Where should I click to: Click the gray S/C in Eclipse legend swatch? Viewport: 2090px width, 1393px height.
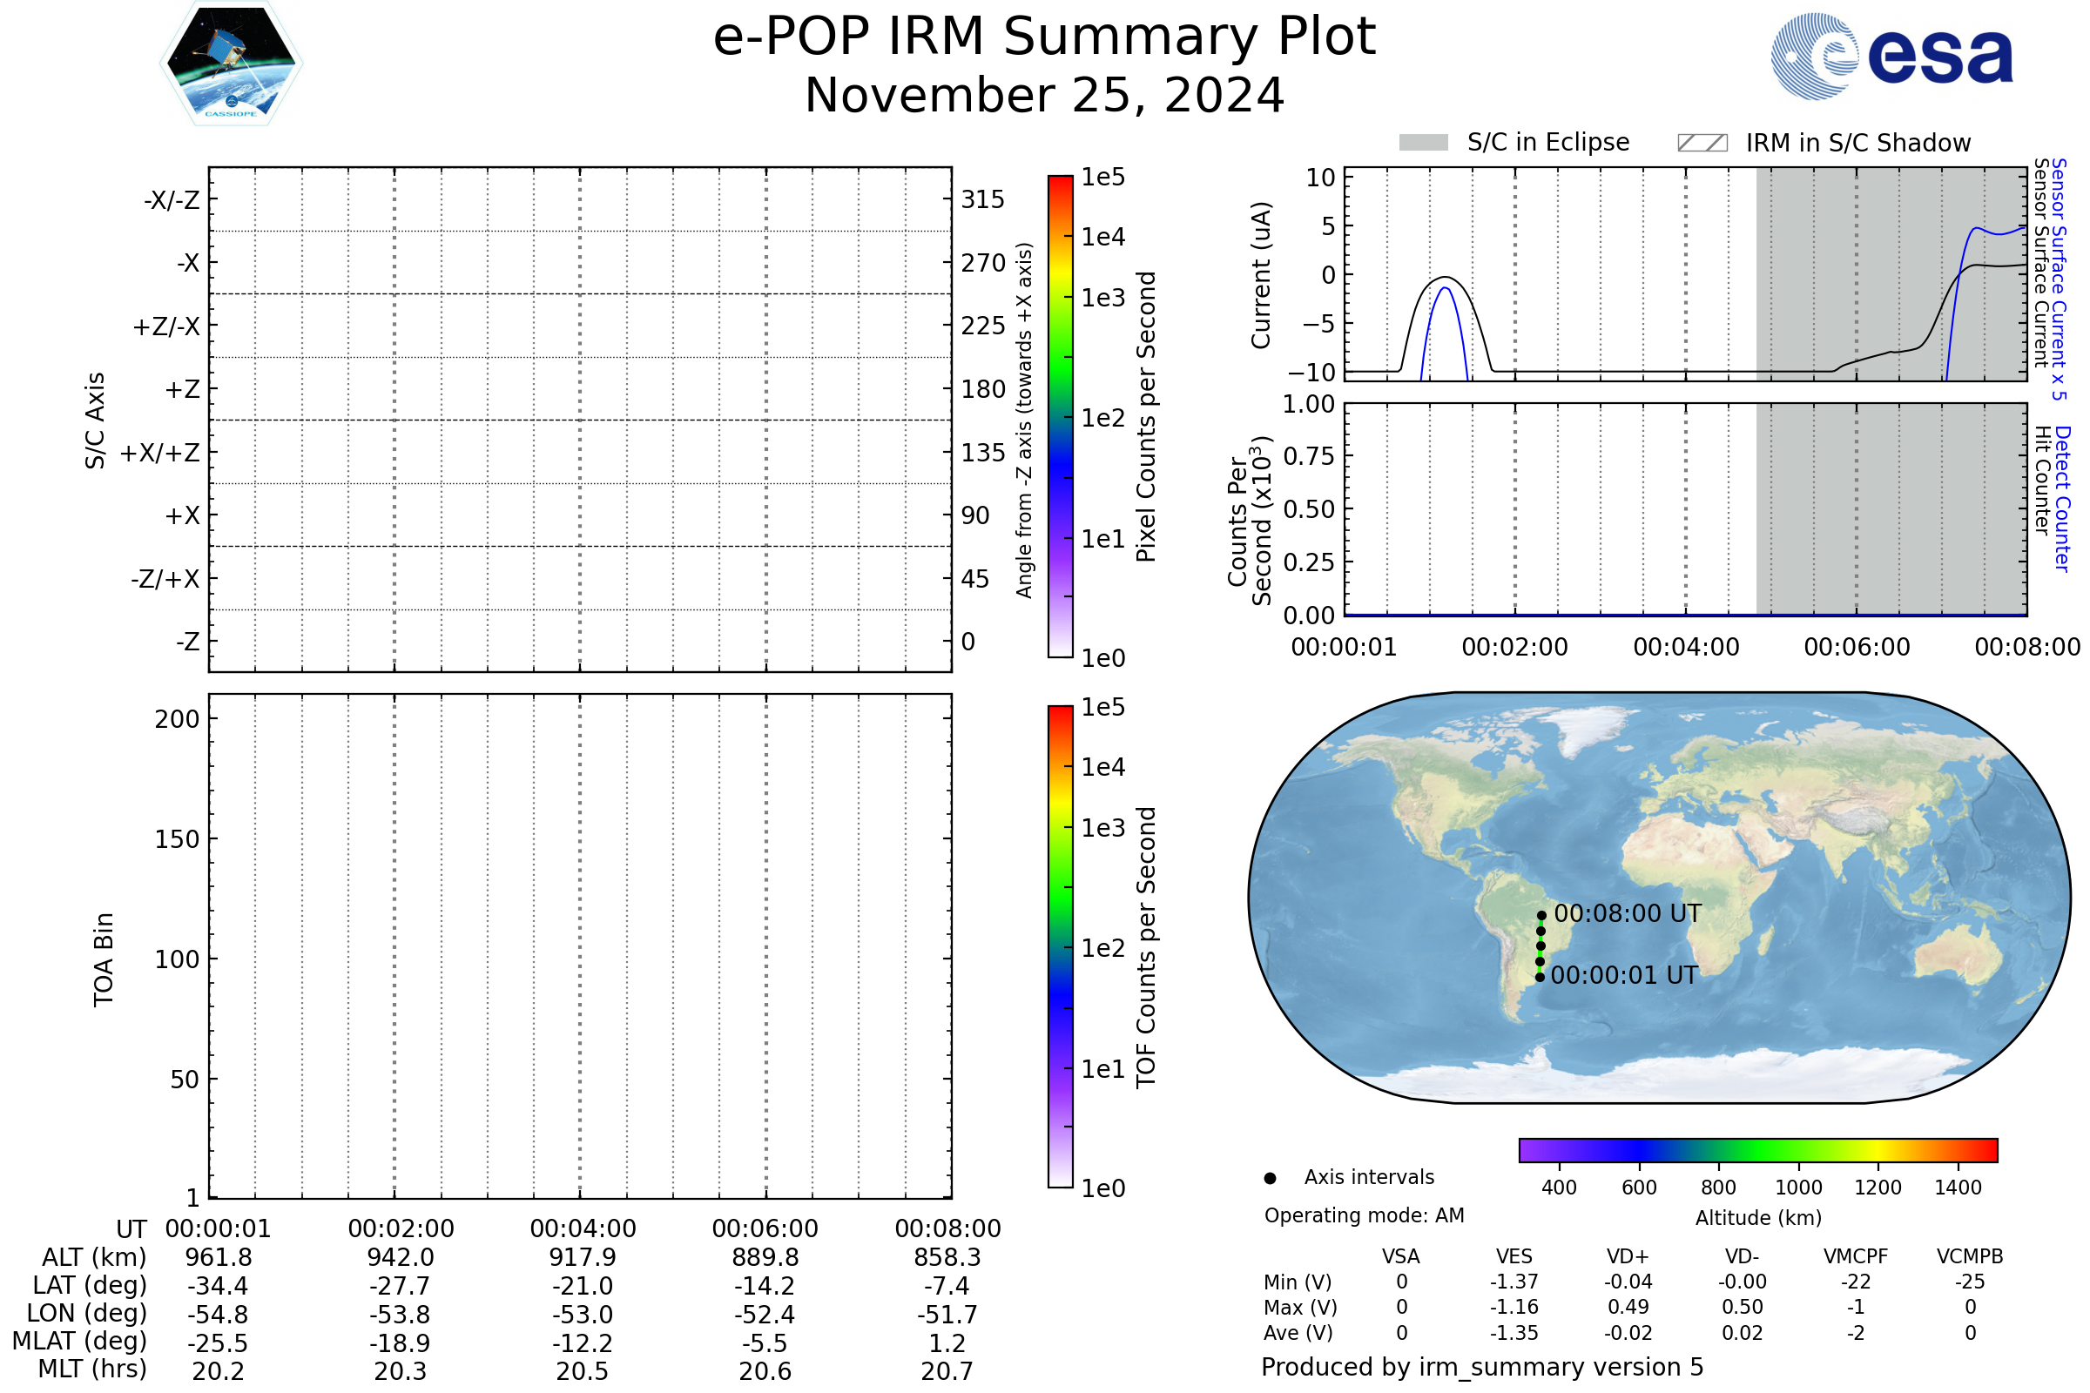point(1424,143)
